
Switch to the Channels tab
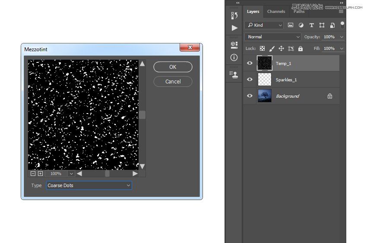[276, 12]
